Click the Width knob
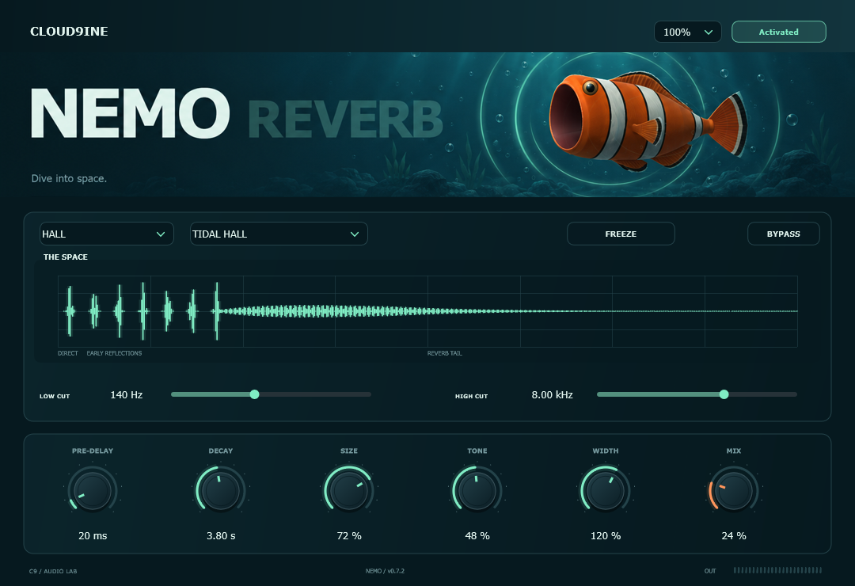This screenshot has width=855, height=586. 606,489
